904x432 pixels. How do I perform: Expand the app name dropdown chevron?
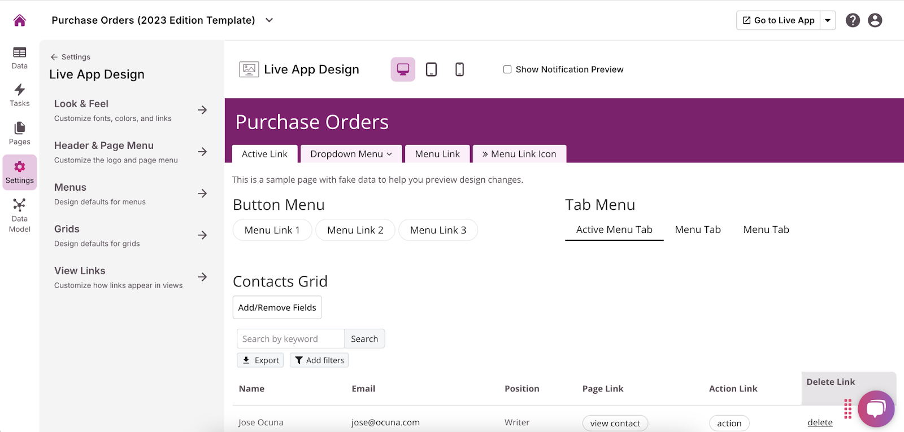pos(270,20)
